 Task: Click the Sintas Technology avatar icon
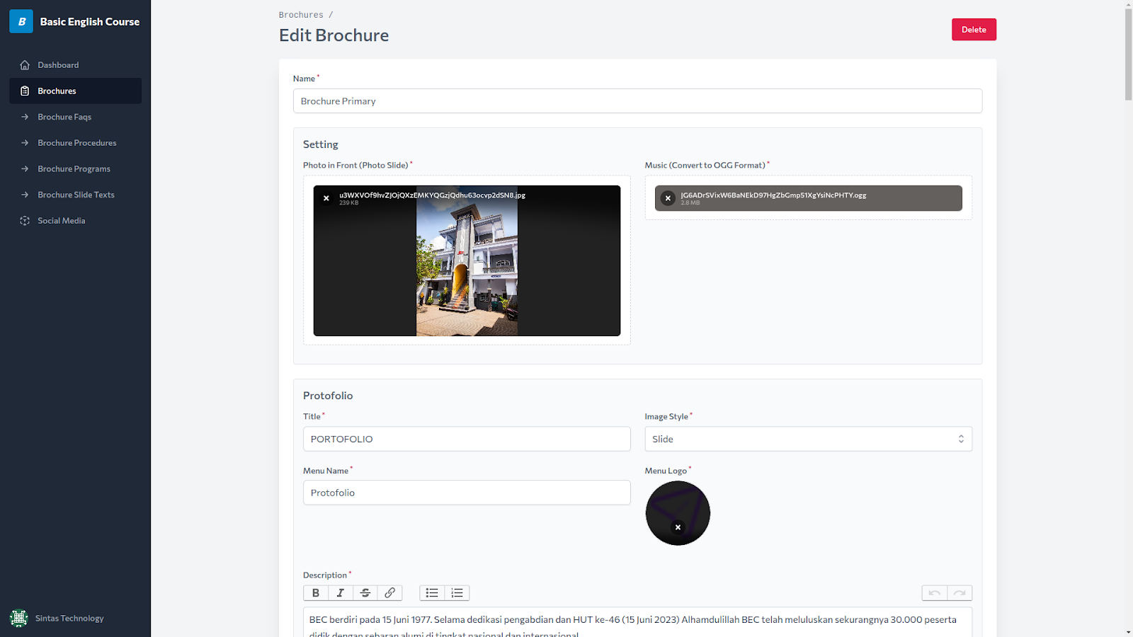pyautogui.click(x=19, y=618)
